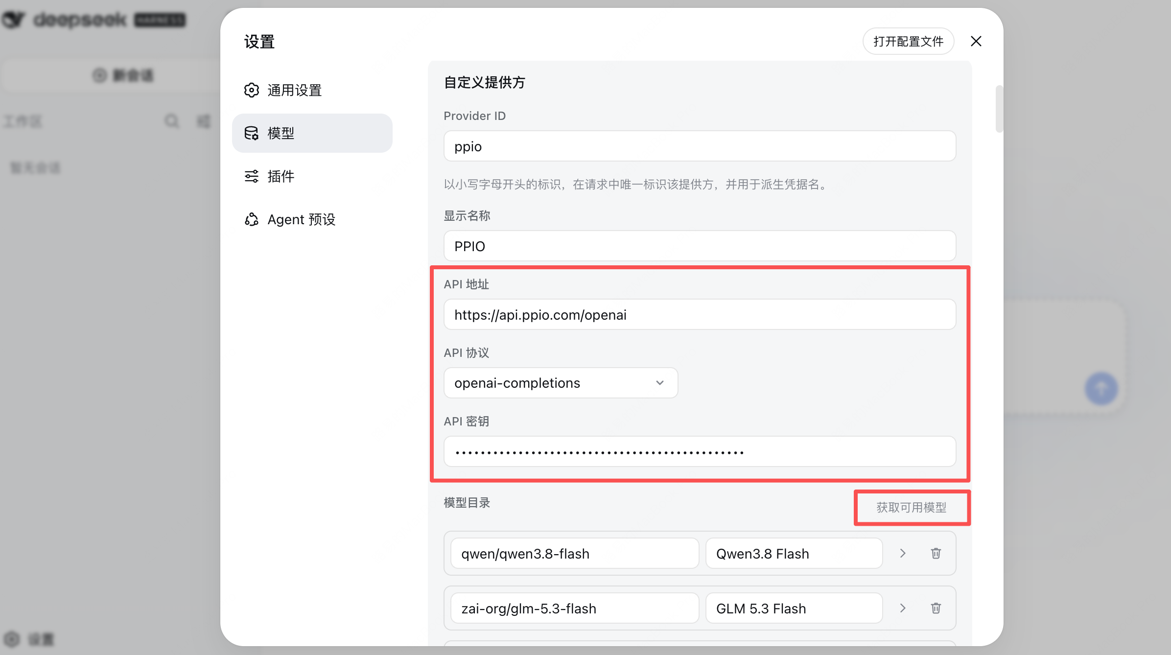Click 获取可用模型 to fetch models
Image resolution: width=1171 pixels, height=655 pixels.
912,508
